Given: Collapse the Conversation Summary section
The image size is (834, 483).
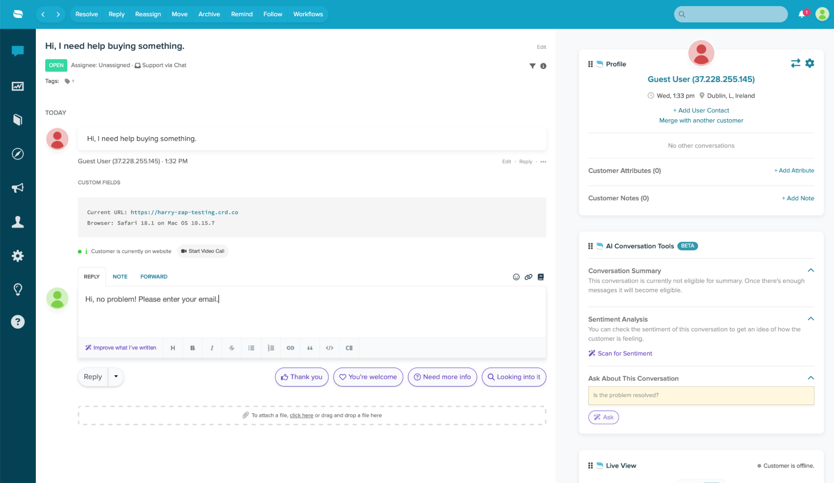Looking at the screenshot, I should (x=811, y=270).
